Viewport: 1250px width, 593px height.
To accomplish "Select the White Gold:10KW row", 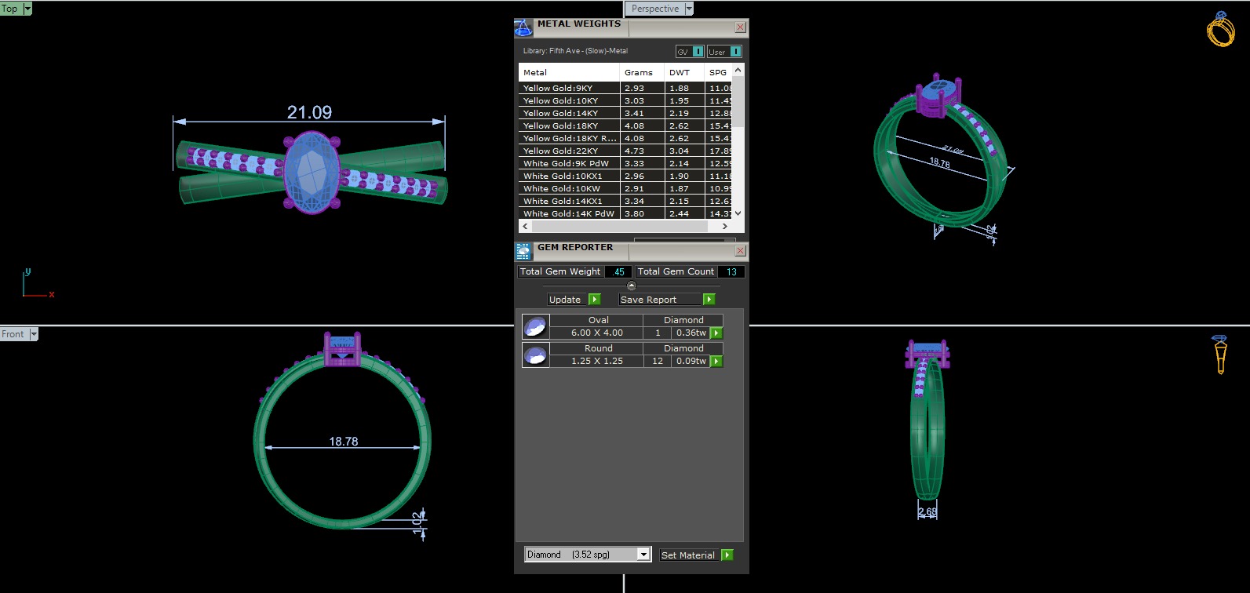I will point(625,188).
